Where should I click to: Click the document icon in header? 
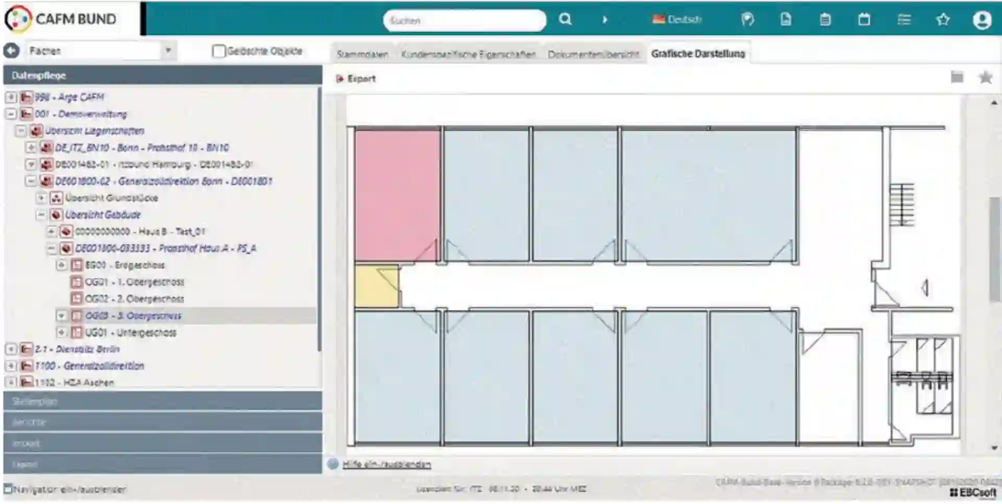click(x=785, y=20)
